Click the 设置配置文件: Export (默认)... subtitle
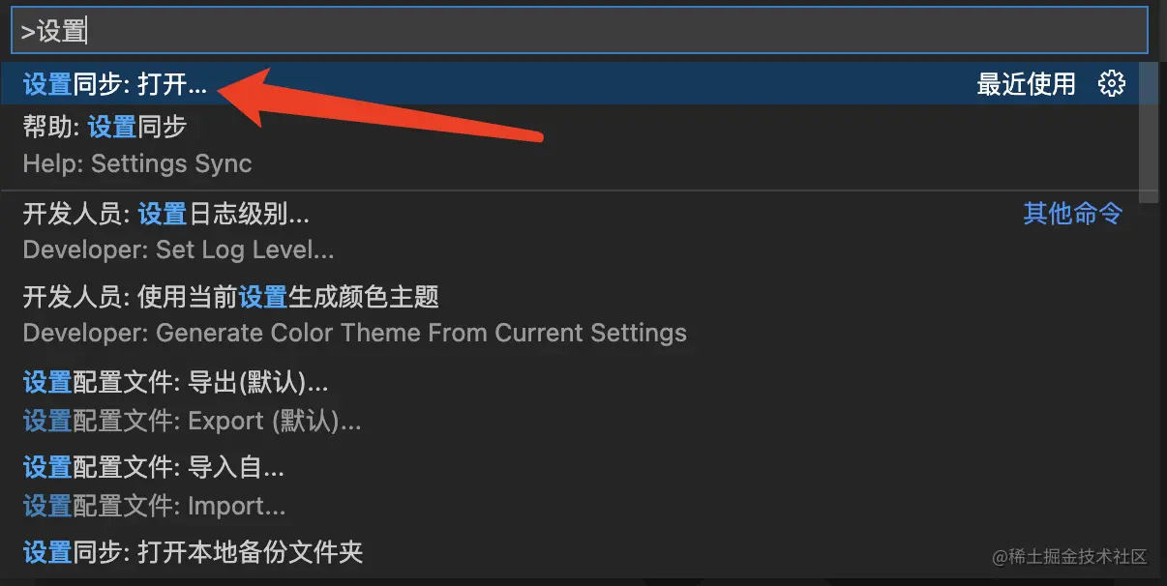The height and width of the screenshot is (586, 1167). coord(192,422)
